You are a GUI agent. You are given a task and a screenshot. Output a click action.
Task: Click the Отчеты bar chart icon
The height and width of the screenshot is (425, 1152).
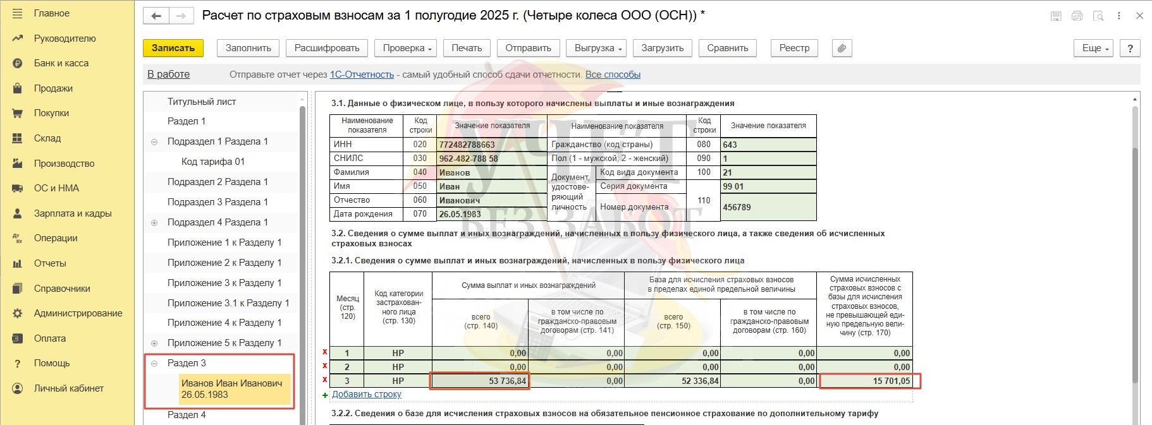click(17, 263)
